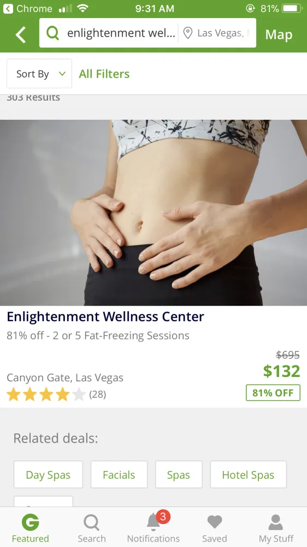This screenshot has height=547, width=307.
Task: Select the Day Spas related deal
Action: click(x=48, y=474)
